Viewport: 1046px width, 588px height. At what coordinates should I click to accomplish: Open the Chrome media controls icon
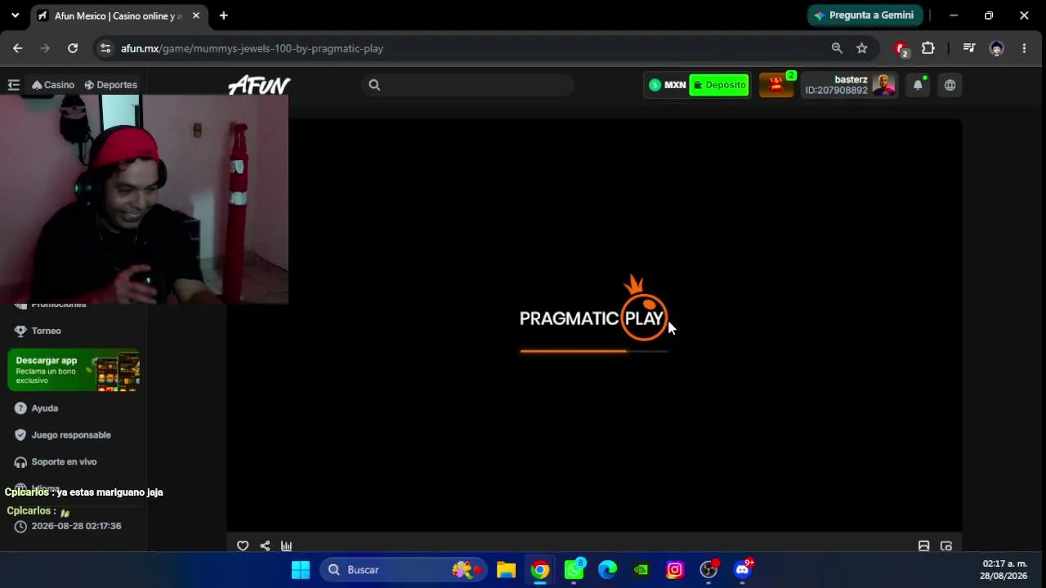969,48
